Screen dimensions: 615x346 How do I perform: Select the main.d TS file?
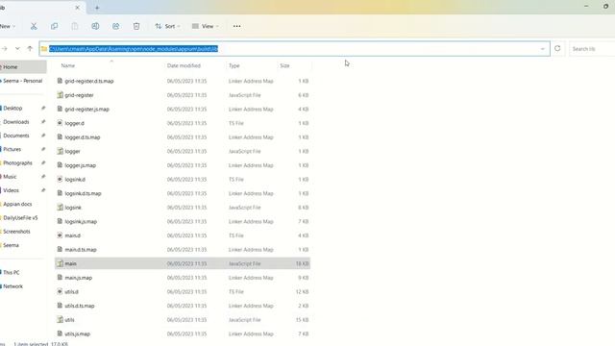click(183, 235)
